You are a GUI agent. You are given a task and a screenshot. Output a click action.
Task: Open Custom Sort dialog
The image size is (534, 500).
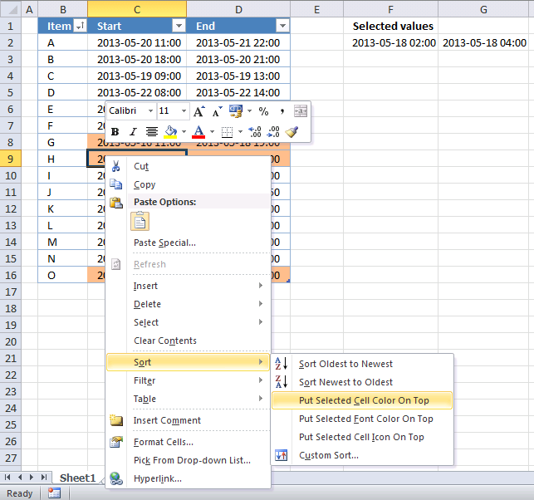pos(362,455)
